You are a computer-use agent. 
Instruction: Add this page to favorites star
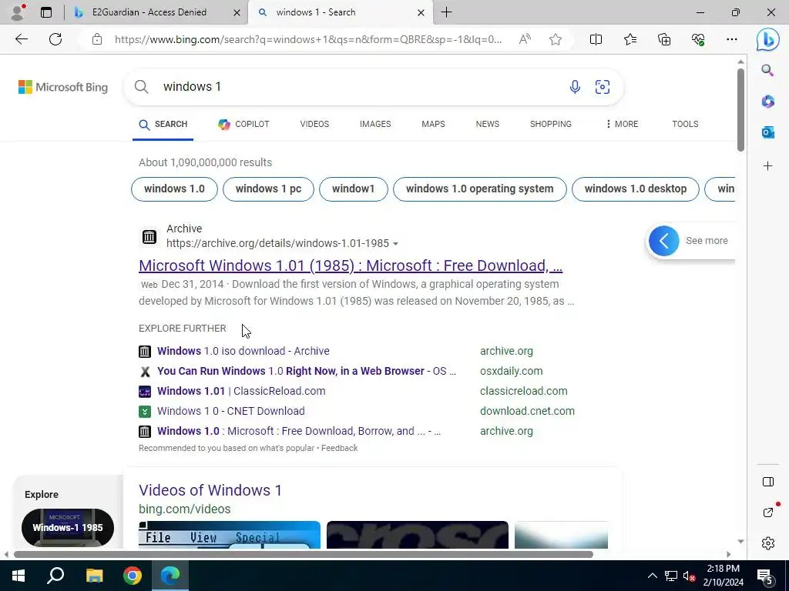(x=556, y=39)
